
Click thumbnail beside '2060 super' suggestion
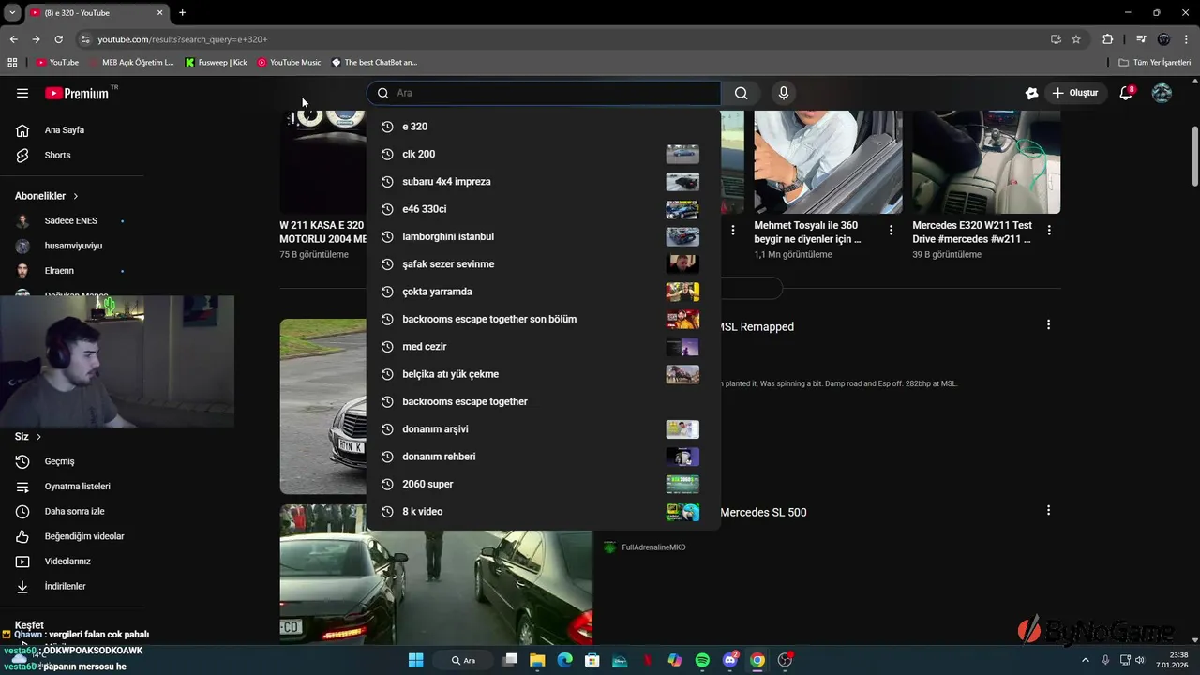coord(682,484)
